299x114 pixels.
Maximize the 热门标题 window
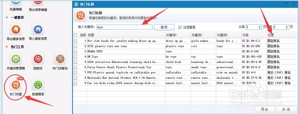pyautogui.click(x=286, y=3)
